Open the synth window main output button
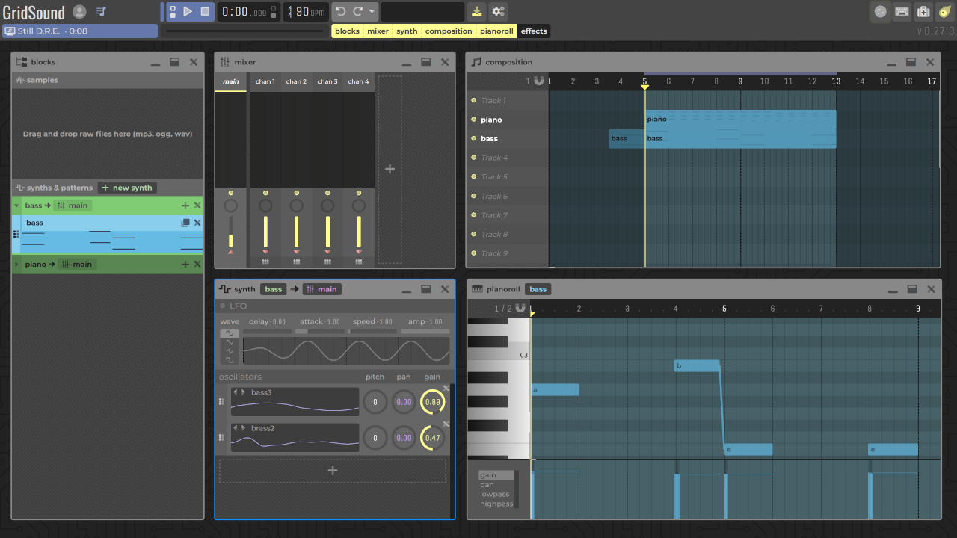 pyautogui.click(x=322, y=289)
